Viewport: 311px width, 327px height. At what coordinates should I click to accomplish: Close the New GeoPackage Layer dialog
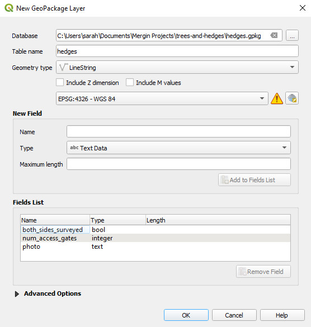[303, 8]
